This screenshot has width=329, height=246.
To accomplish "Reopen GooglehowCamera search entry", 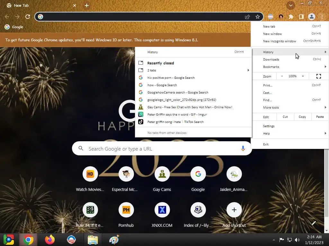I will (x=193, y=92).
